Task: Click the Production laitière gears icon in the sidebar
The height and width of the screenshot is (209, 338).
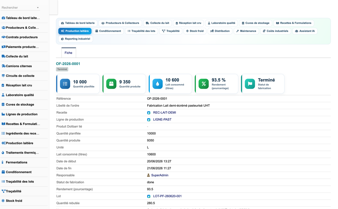Action: click(3, 143)
